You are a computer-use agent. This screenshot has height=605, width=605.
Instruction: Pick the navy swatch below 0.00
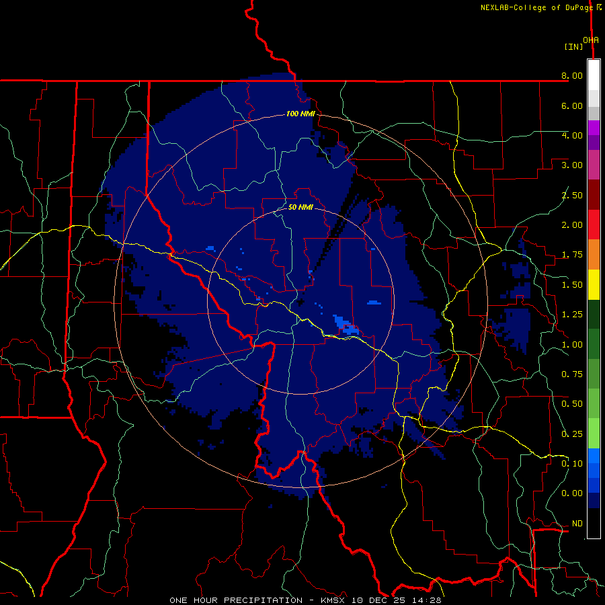click(594, 501)
